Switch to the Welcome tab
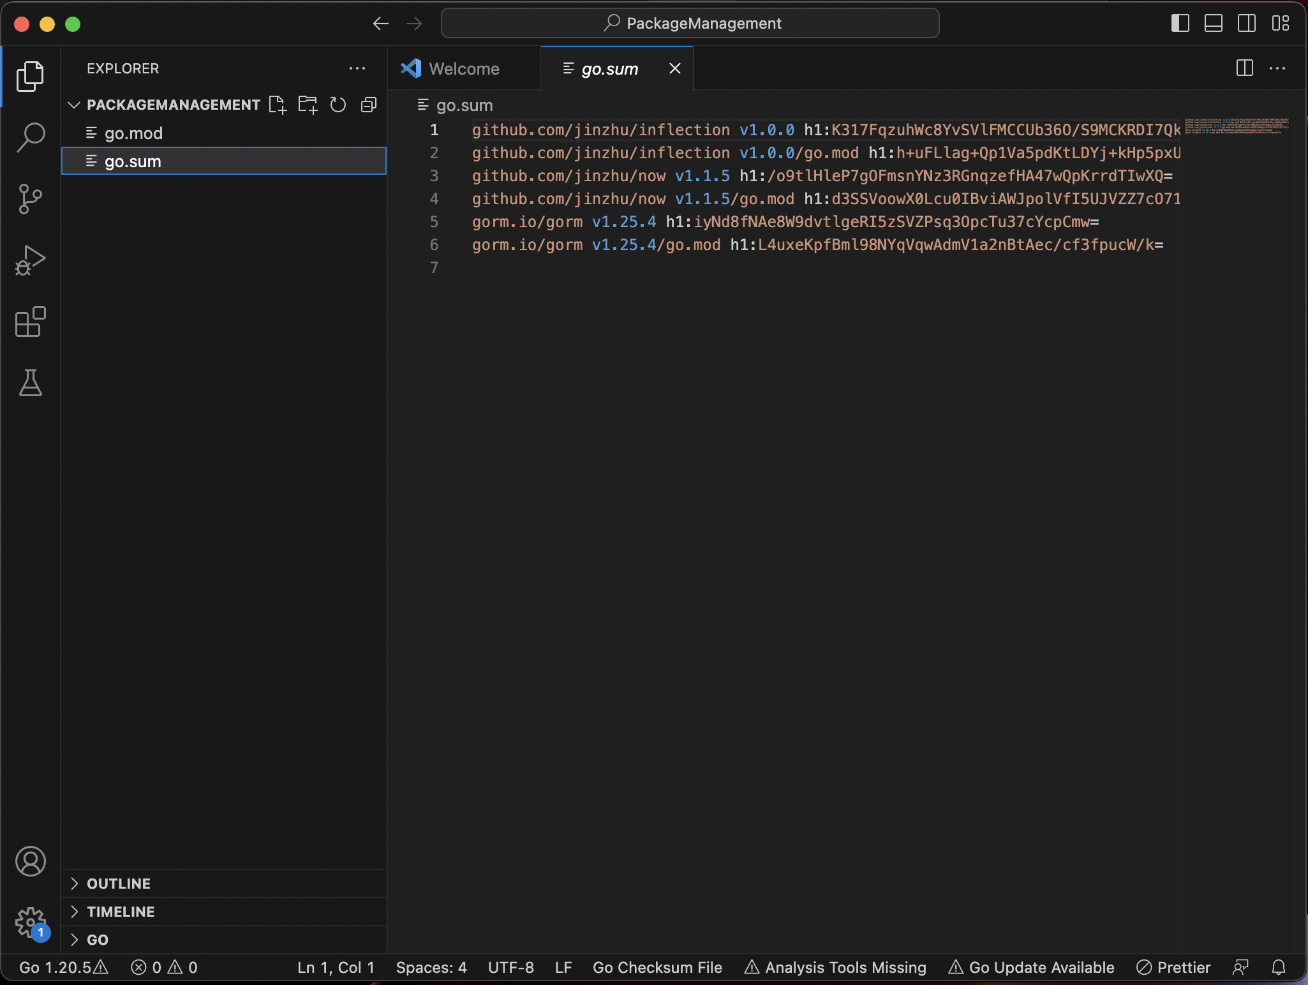The image size is (1308, 985). point(464,69)
